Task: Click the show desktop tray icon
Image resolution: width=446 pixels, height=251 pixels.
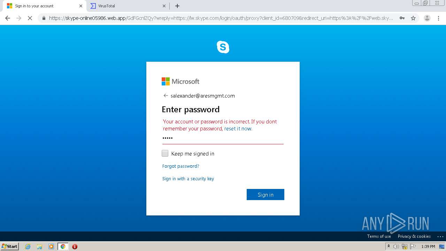Action: 442,246
